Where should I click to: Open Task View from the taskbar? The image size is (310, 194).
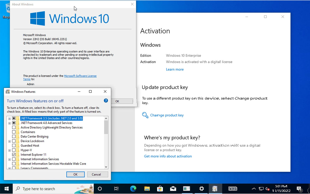coord(116,189)
